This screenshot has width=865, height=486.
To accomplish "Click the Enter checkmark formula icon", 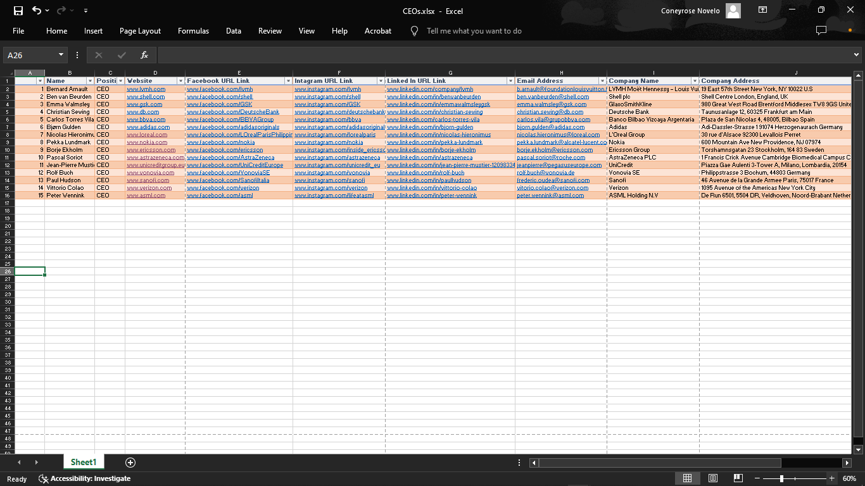I will click(122, 55).
